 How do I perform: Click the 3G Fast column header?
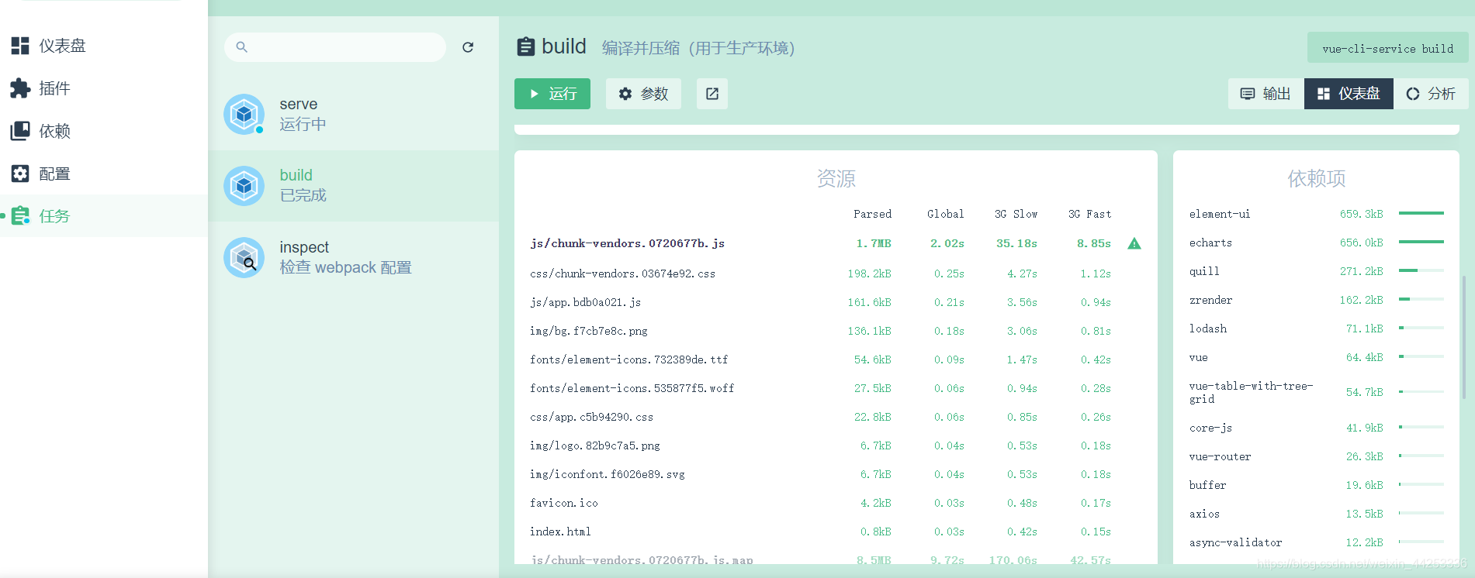pos(1089,214)
